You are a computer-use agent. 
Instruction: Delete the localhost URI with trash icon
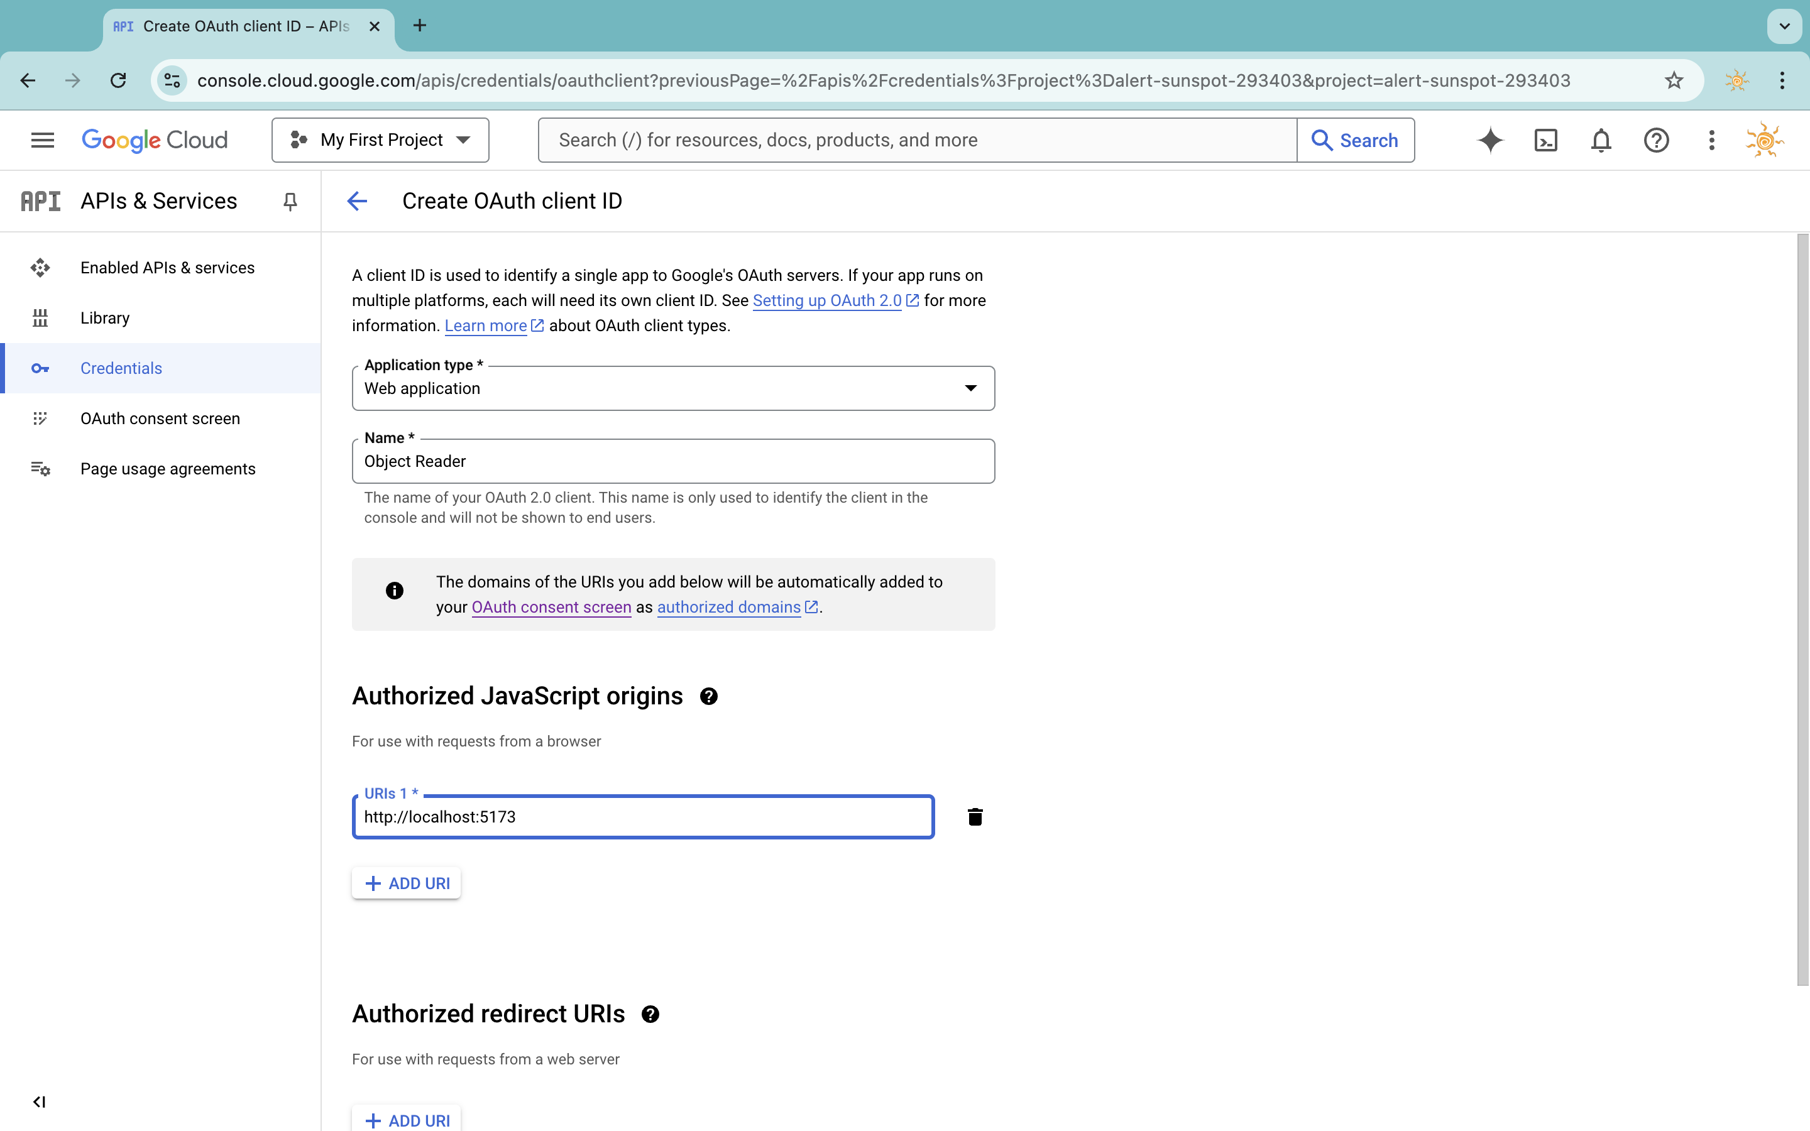[x=975, y=817]
